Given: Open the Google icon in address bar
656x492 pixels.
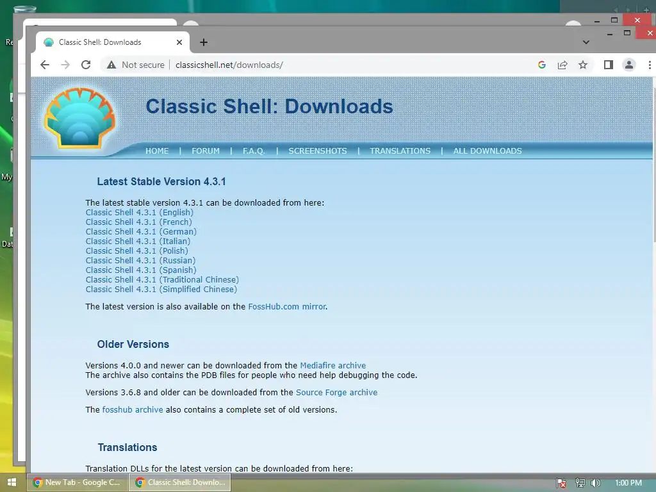Looking at the screenshot, I should pyautogui.click(x=542, y=65).
